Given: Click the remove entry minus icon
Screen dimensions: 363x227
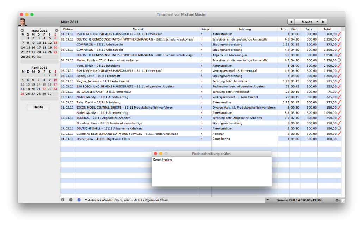Looking at the screenshot, I should (70, 200).
